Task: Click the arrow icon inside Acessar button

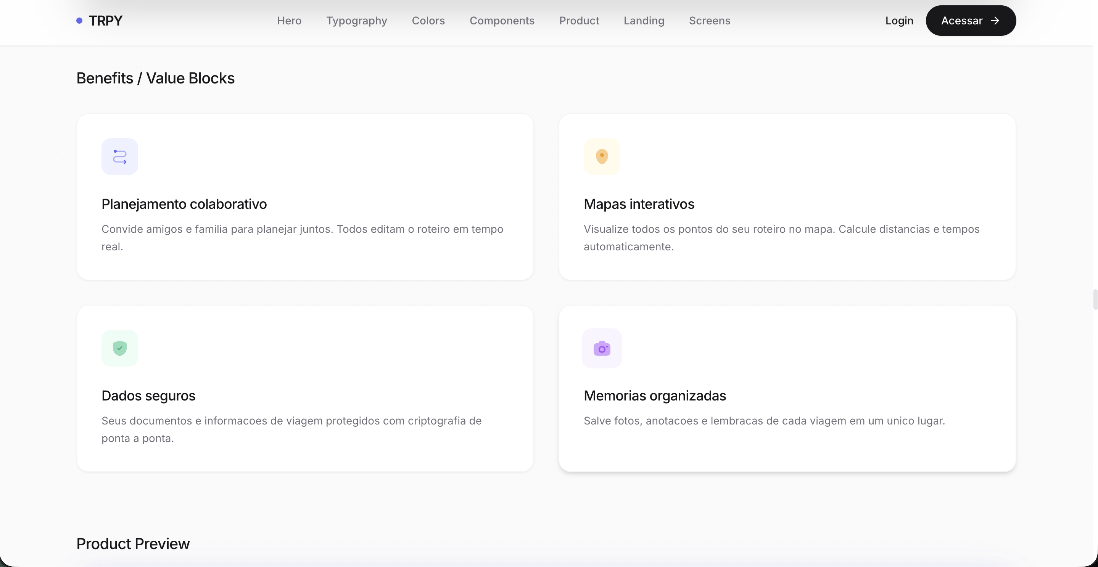Action: pyautogui.click(x=995, y=21)
